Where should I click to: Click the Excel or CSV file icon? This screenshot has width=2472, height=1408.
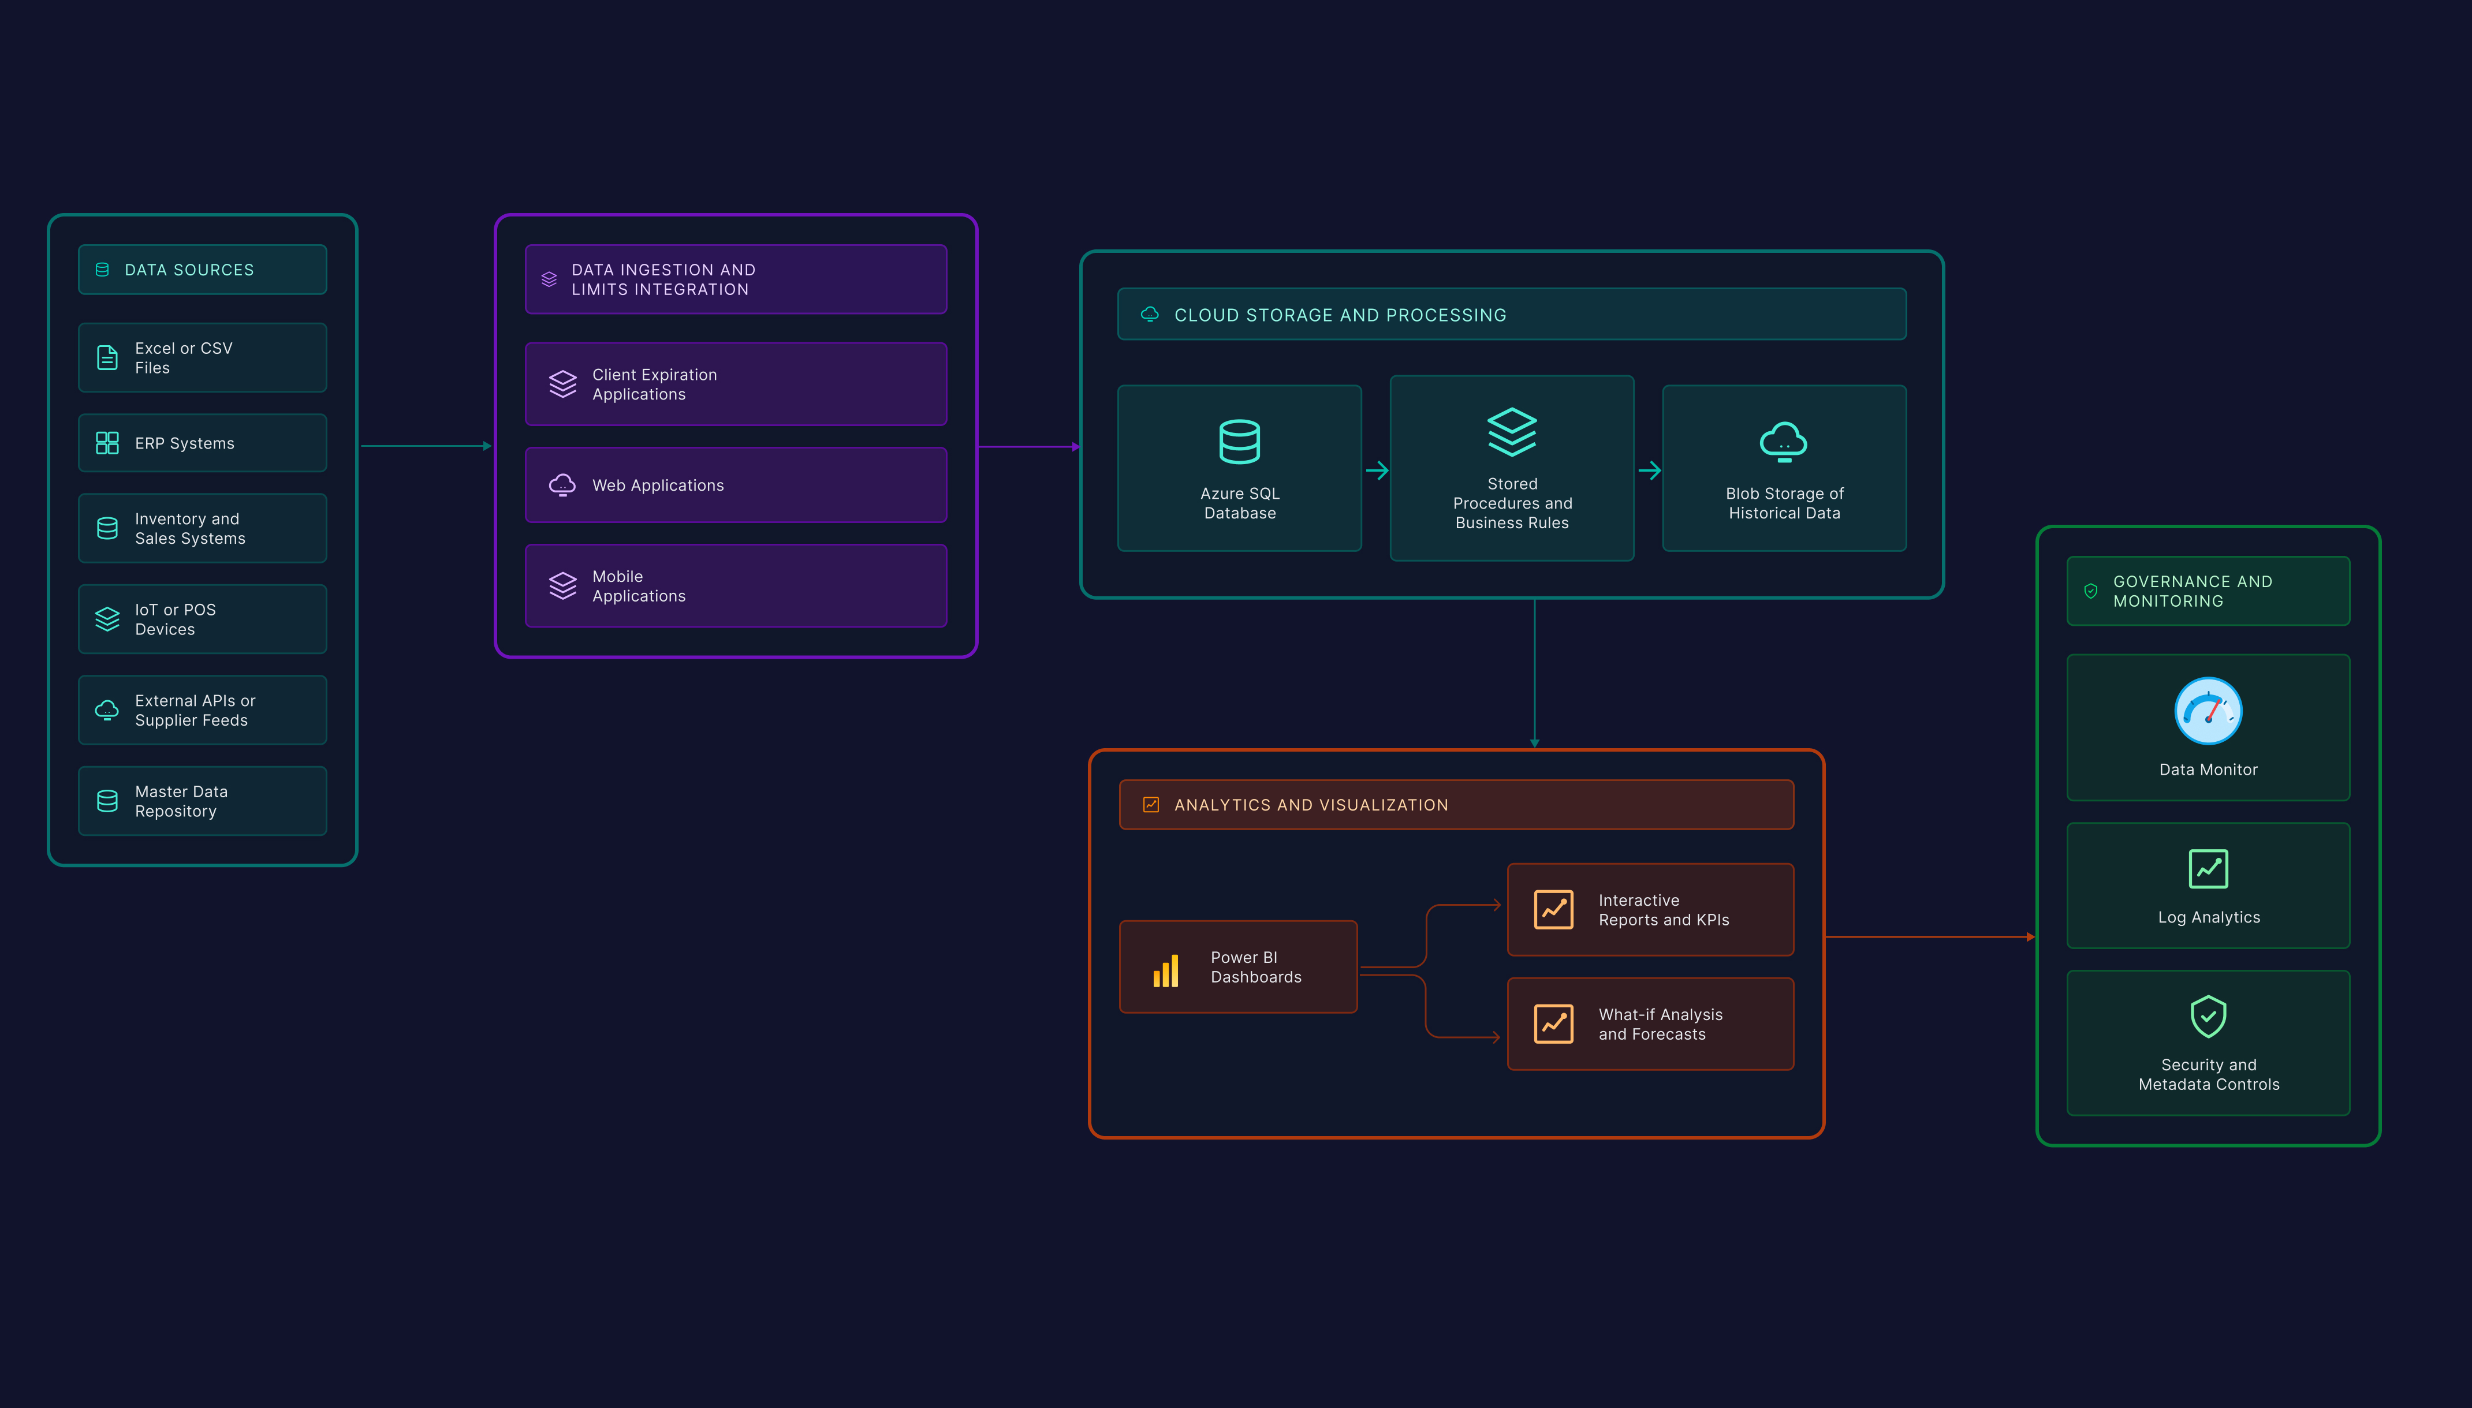107,358
